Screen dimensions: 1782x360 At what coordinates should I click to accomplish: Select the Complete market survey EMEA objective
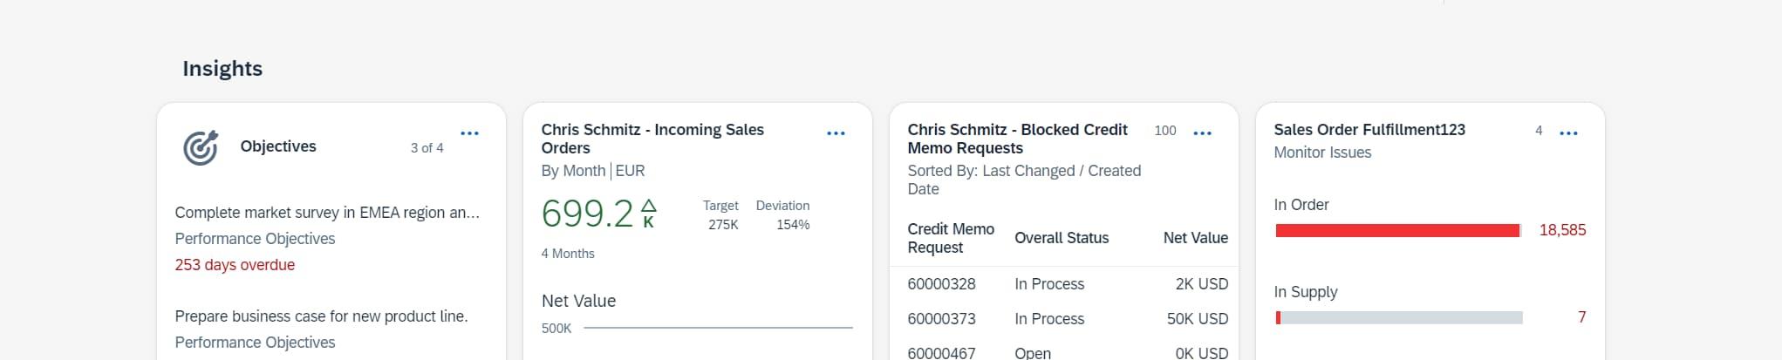pos(327,213)
